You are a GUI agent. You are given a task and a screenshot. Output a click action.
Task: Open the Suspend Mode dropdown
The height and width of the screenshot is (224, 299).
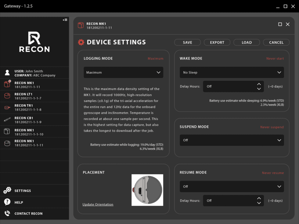(231, 140)
